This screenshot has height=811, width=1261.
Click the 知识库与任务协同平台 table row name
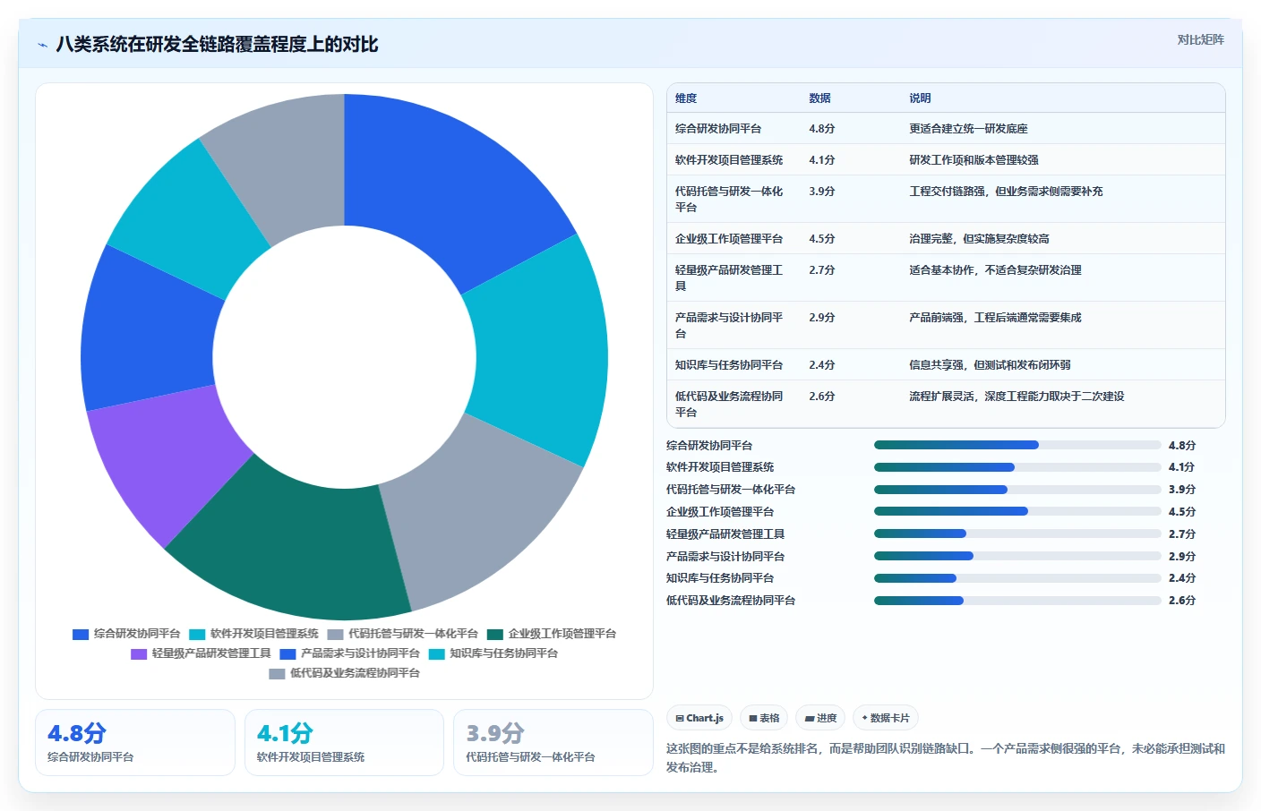(x=729, y=365)
